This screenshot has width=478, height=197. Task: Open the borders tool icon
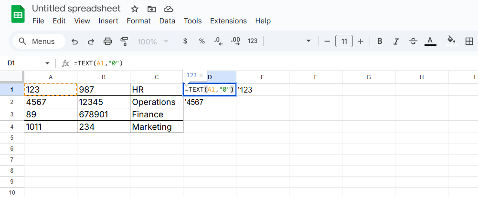pyautogui.click(x=468, y=41)
